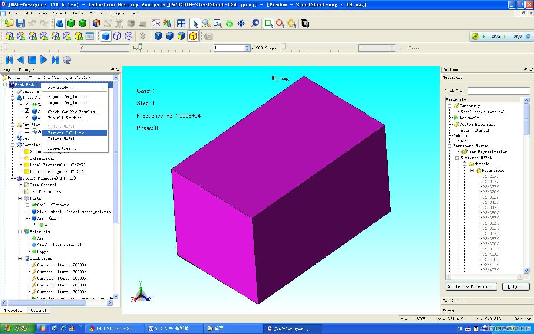
Task: Open WPS document from taskbar
Action: [173, 328]
